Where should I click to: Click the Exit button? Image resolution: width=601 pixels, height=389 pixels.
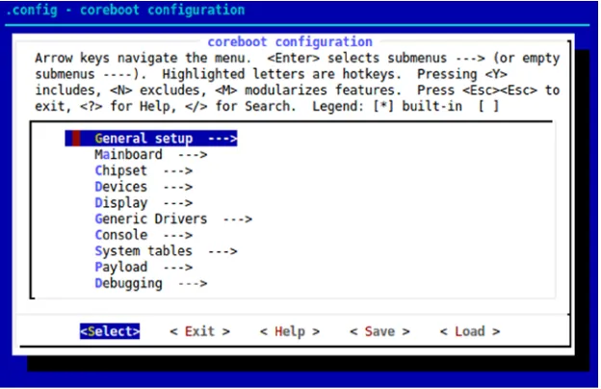click(199, 331)
